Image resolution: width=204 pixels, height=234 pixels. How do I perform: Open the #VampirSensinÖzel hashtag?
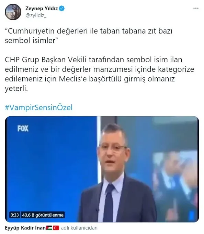tap(39, 107)
